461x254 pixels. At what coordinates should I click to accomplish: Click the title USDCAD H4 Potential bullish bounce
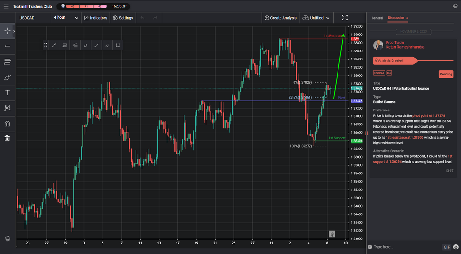click(x=401, y=88)
